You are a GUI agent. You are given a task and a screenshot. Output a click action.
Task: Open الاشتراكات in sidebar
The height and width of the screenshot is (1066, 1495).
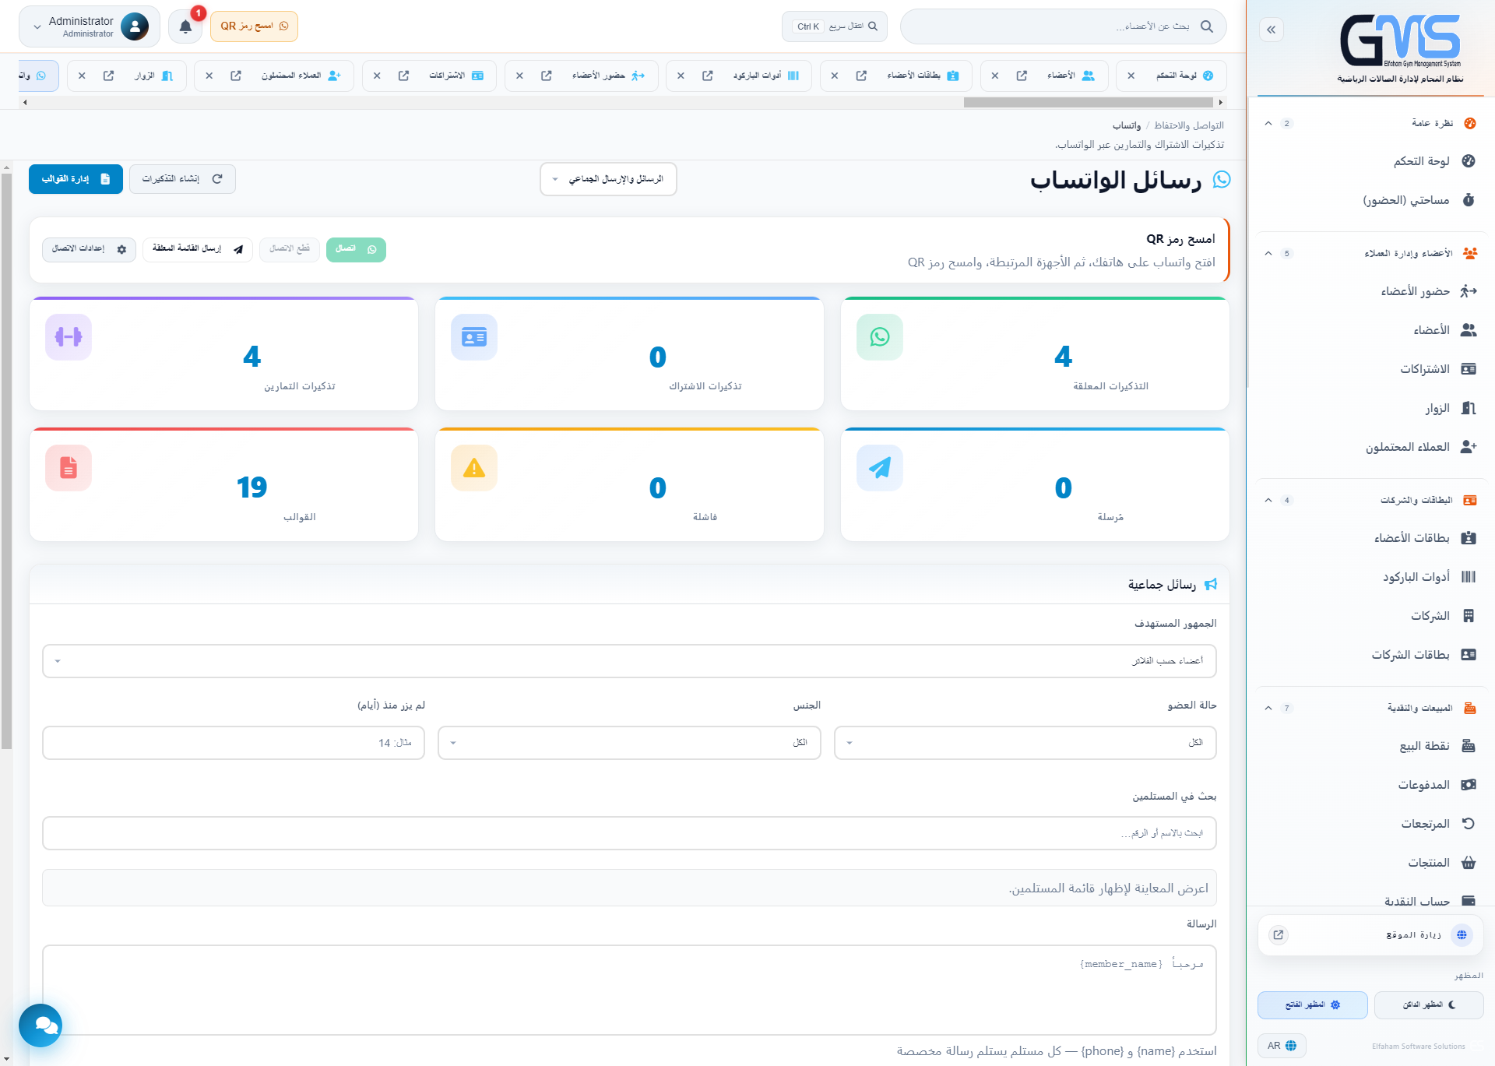click(x=1372, y=369)
